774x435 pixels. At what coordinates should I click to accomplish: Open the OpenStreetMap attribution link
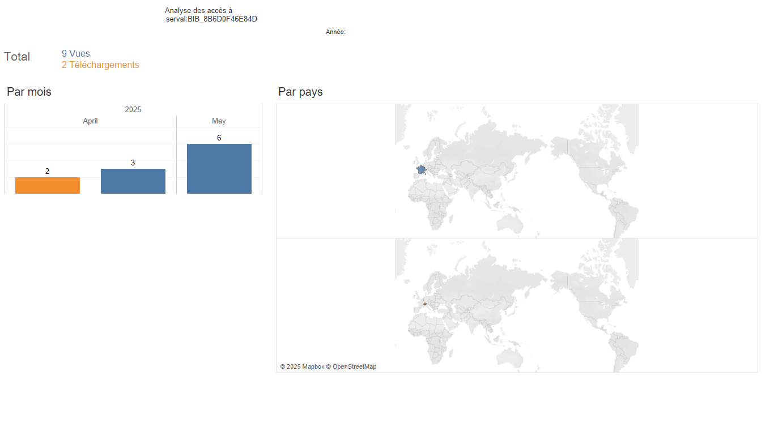[x=351, y=367]
